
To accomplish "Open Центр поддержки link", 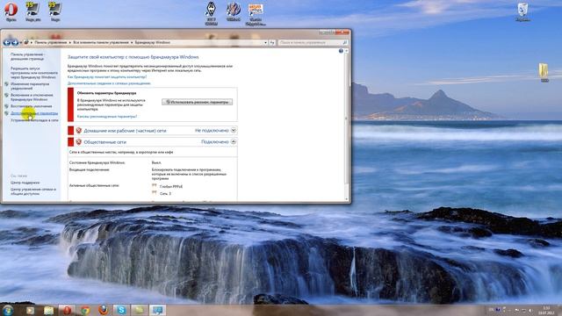I will pos(25,183).
